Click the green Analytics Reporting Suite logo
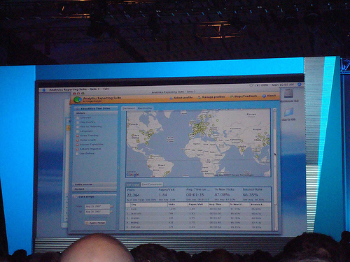Screen dimensions: 350x262 [77, 99]
